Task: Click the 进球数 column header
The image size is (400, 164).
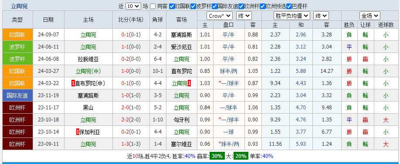Action: [x=386, y=25]
